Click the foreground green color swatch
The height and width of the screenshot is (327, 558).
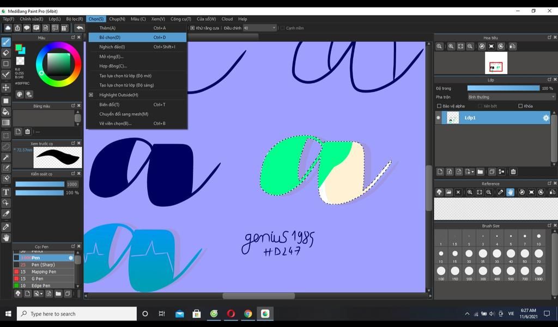coord(19,48)
